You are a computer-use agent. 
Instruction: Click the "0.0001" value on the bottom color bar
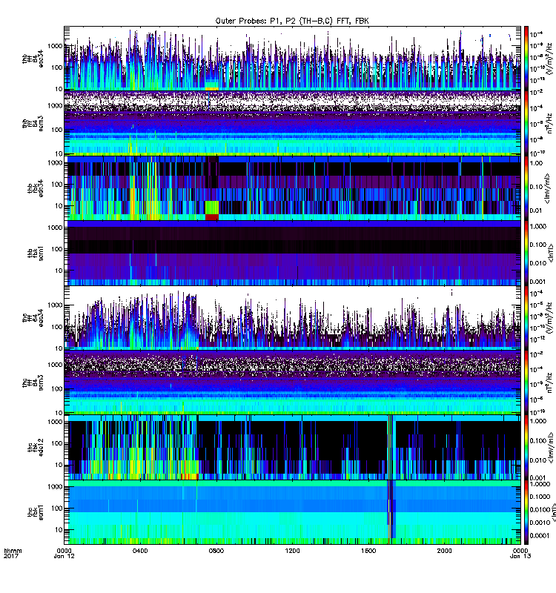coord(540,535)
